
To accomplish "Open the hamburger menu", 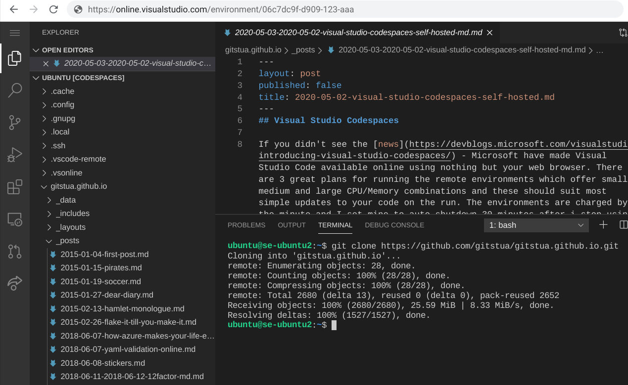I will (15, 33).
